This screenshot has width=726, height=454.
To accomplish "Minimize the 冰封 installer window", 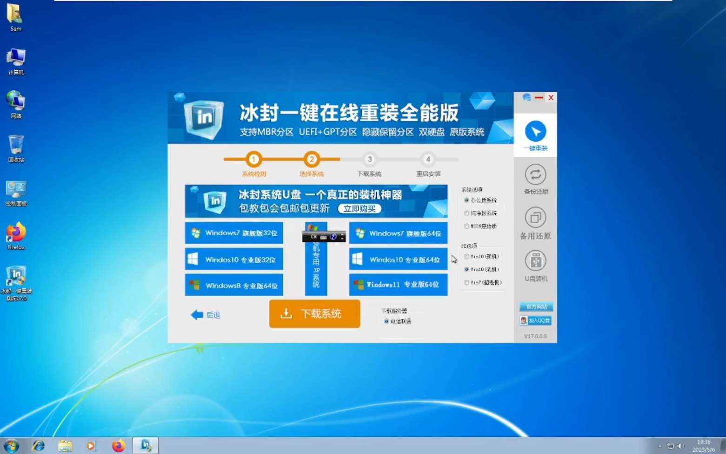I will pyautogui.click(x=539, y=97).
